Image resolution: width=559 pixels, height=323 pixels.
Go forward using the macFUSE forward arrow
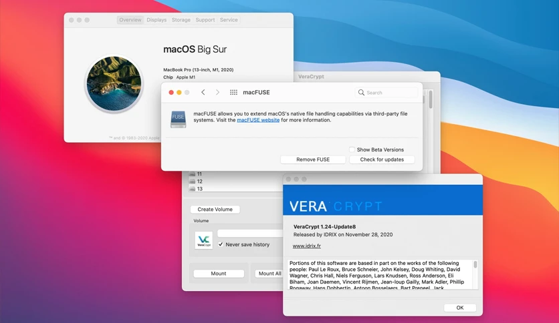pos(217,92)
